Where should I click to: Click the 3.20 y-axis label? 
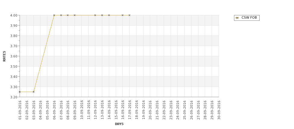pyautogui.click(x=14, y=97)
